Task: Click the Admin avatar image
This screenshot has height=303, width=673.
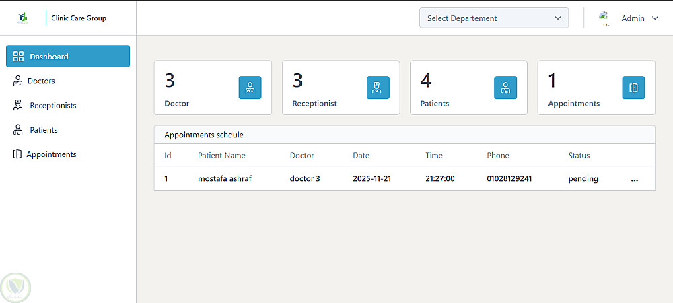Action: pyautogui.click(x=604, y=18)
